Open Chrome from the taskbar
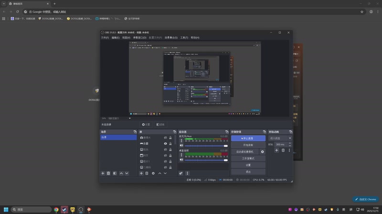The image size is (382, 214). click(56, 209)
